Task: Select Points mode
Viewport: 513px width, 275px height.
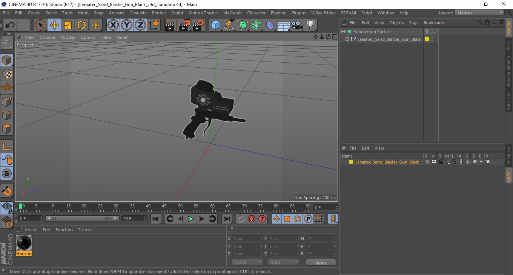Action: (x=7, y=101)
